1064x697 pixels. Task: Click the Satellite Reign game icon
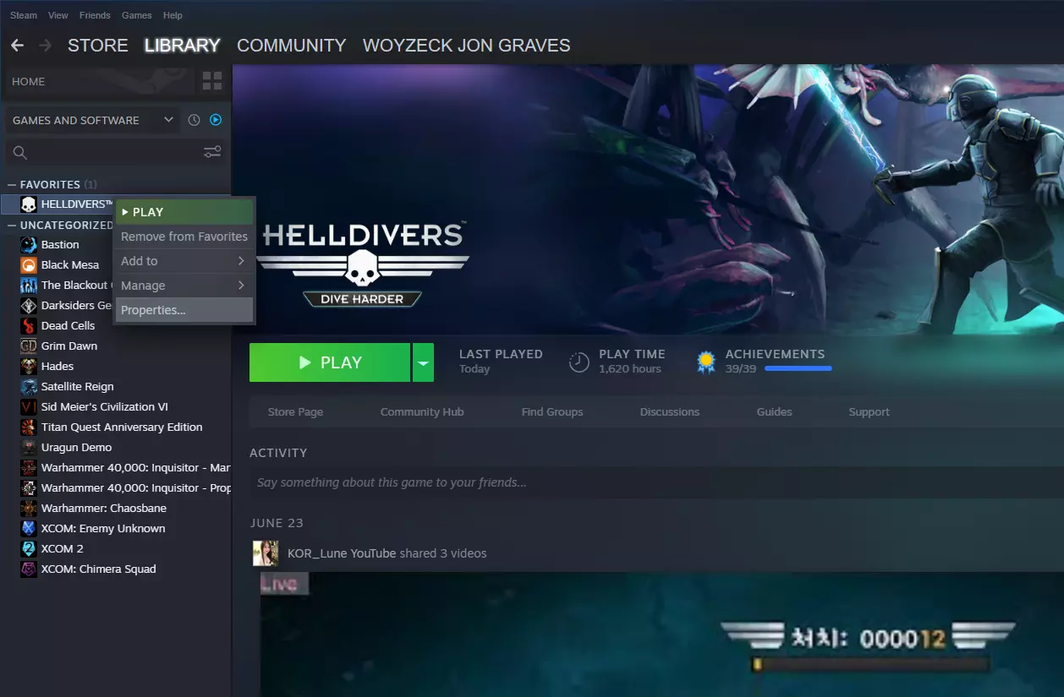coord(28,387)
